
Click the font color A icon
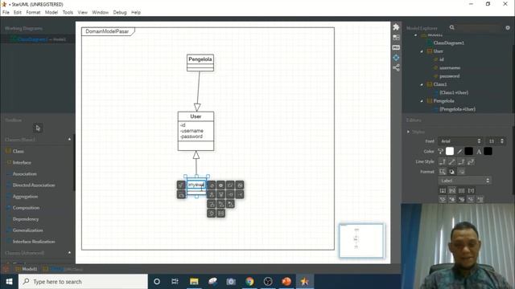pyautogui.click(x=479, y=151)
